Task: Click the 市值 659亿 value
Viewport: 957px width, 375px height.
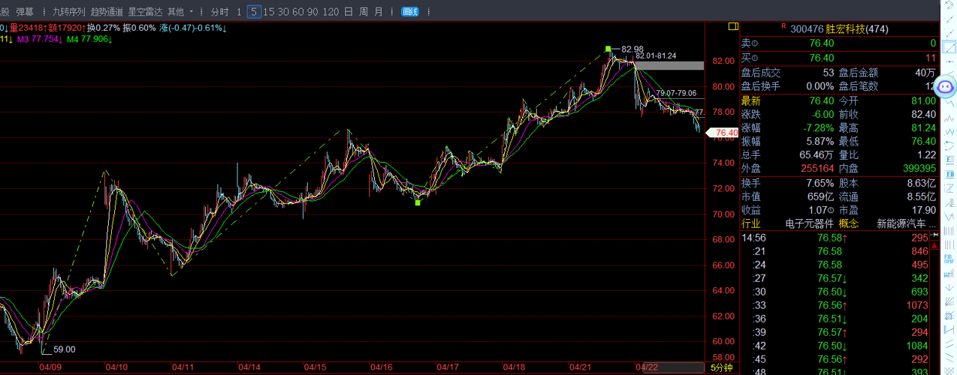Action: pos(820,196)
